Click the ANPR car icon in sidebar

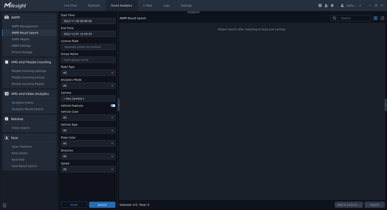6,18
